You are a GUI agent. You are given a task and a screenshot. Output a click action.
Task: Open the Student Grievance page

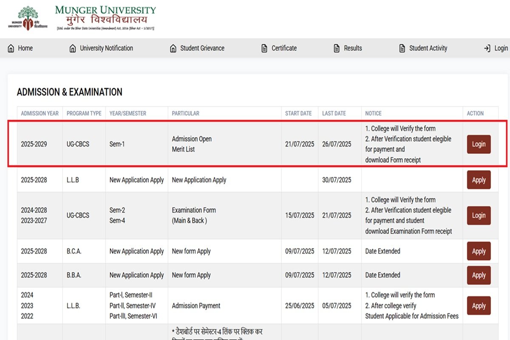click(202, 48)
